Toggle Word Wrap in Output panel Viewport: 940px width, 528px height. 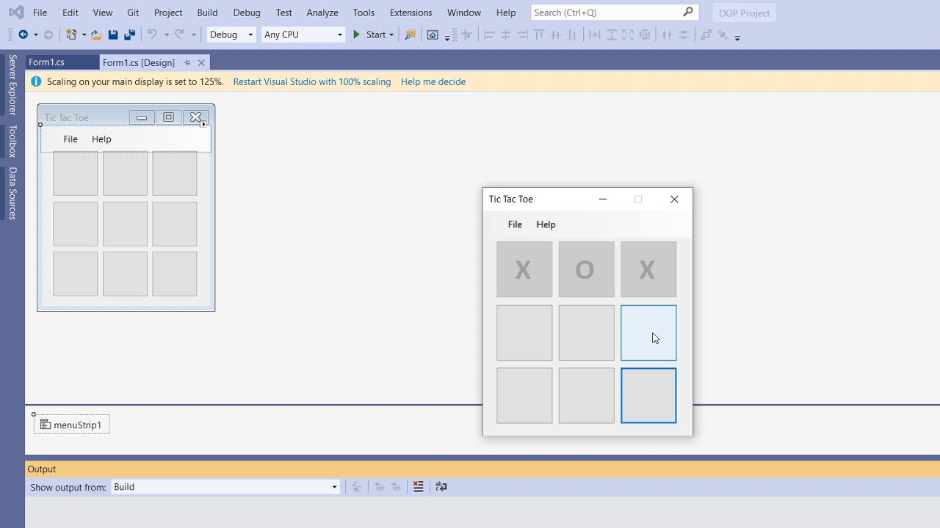pos(441,486)
